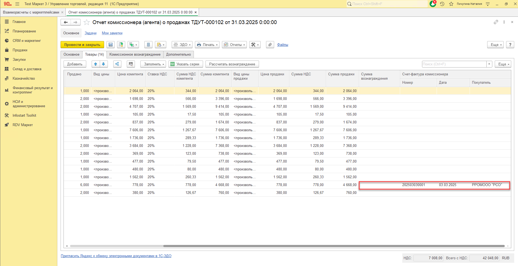Click the horizontal table scrollbar
Viewport: 518px width, 266px height.
click(334, 246)
